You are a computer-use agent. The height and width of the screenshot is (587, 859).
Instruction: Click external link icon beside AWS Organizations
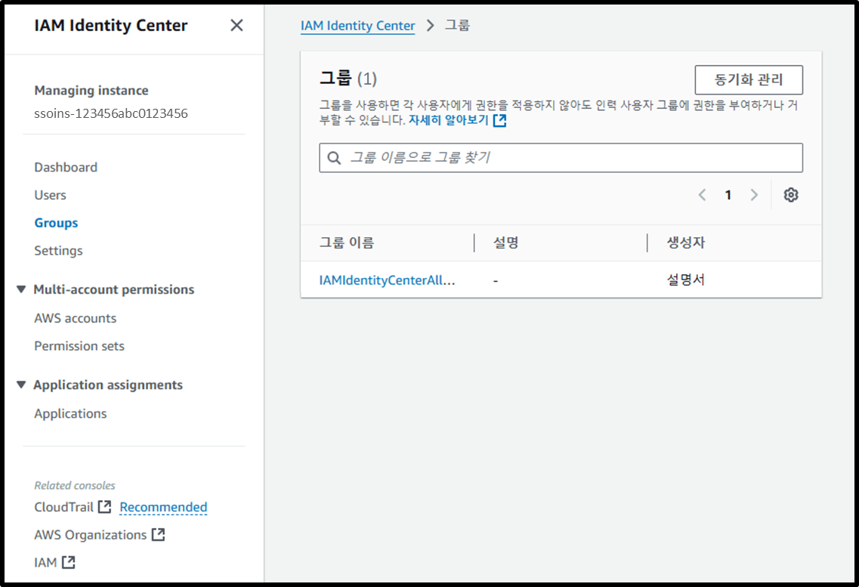[x=159, y=534]
